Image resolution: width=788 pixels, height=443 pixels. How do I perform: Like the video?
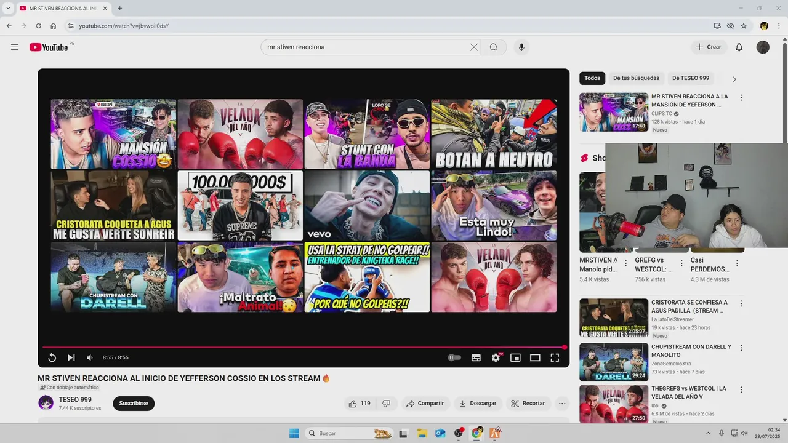pyautogui.click(x=360, y=404)
